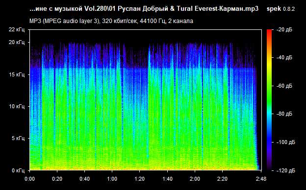Click the 0 кГц frequency label

19,170
